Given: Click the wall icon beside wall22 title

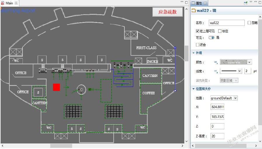Looking at the screenshot, I should pos(193,11).
